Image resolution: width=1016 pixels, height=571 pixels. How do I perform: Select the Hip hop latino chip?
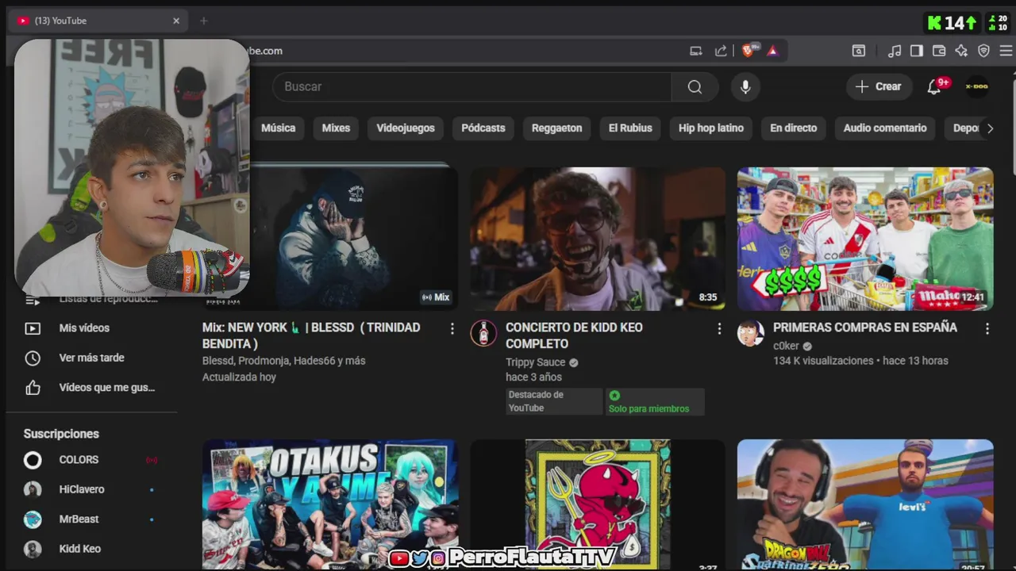pyautogui.click(x=711, y=128)
